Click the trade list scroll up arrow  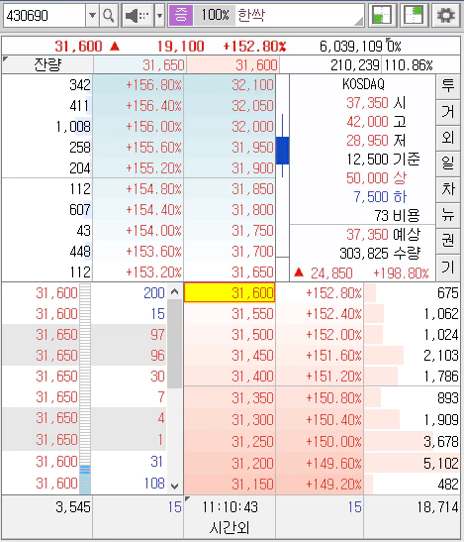[175, 292]
